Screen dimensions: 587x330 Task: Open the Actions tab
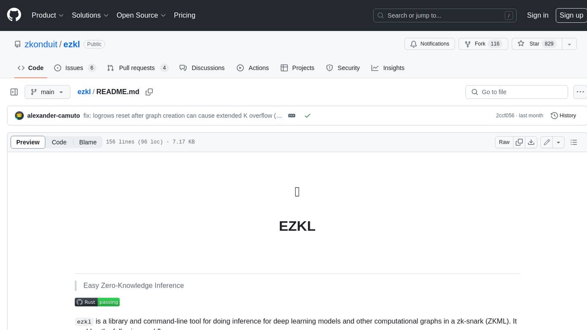pyautogui.click(x=253, y=68)
